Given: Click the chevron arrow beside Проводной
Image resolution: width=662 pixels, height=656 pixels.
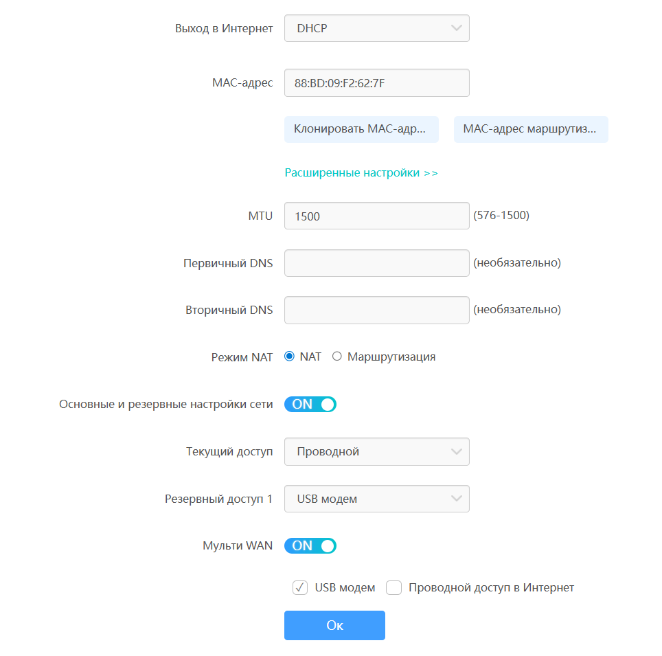Looking at the screenshot, I should pyautogui.click(x=456, y=452).
